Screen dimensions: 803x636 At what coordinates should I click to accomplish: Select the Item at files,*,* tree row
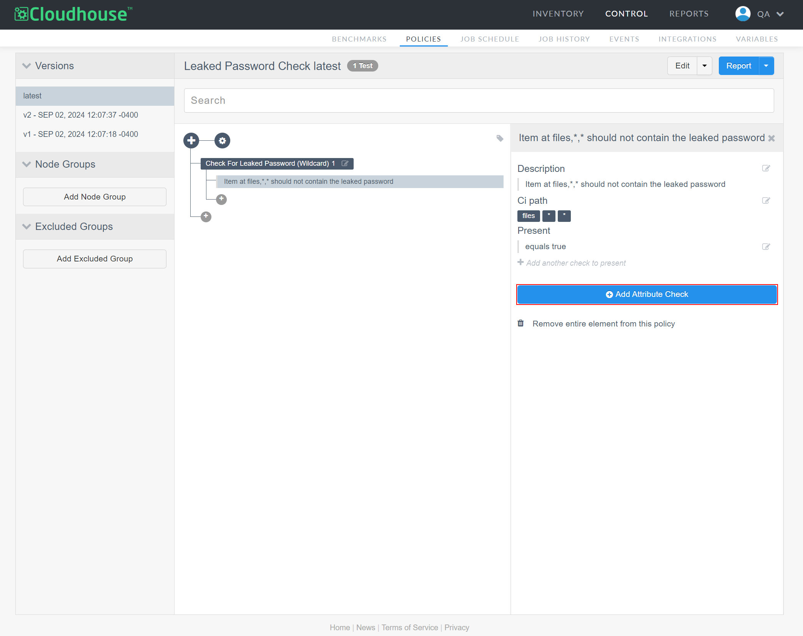point(360,181)
